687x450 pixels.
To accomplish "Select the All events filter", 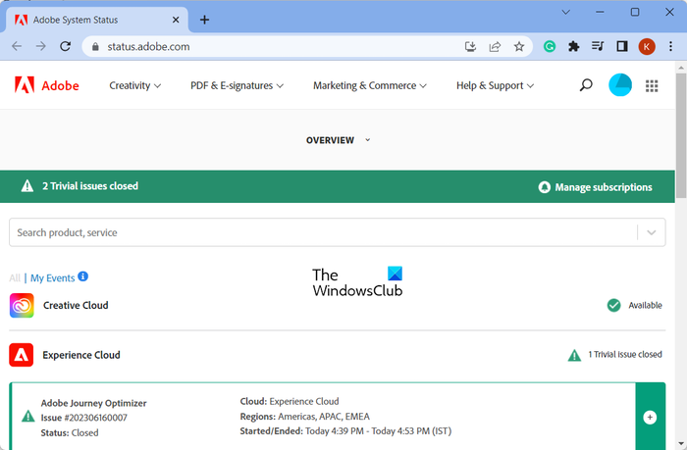I will coord(15,278).
